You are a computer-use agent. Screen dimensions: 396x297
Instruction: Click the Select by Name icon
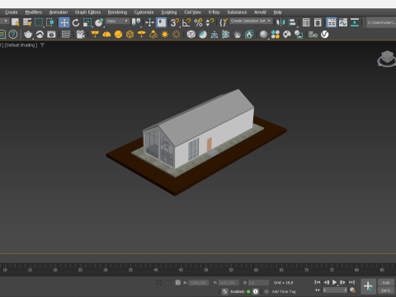click(27, 22)
